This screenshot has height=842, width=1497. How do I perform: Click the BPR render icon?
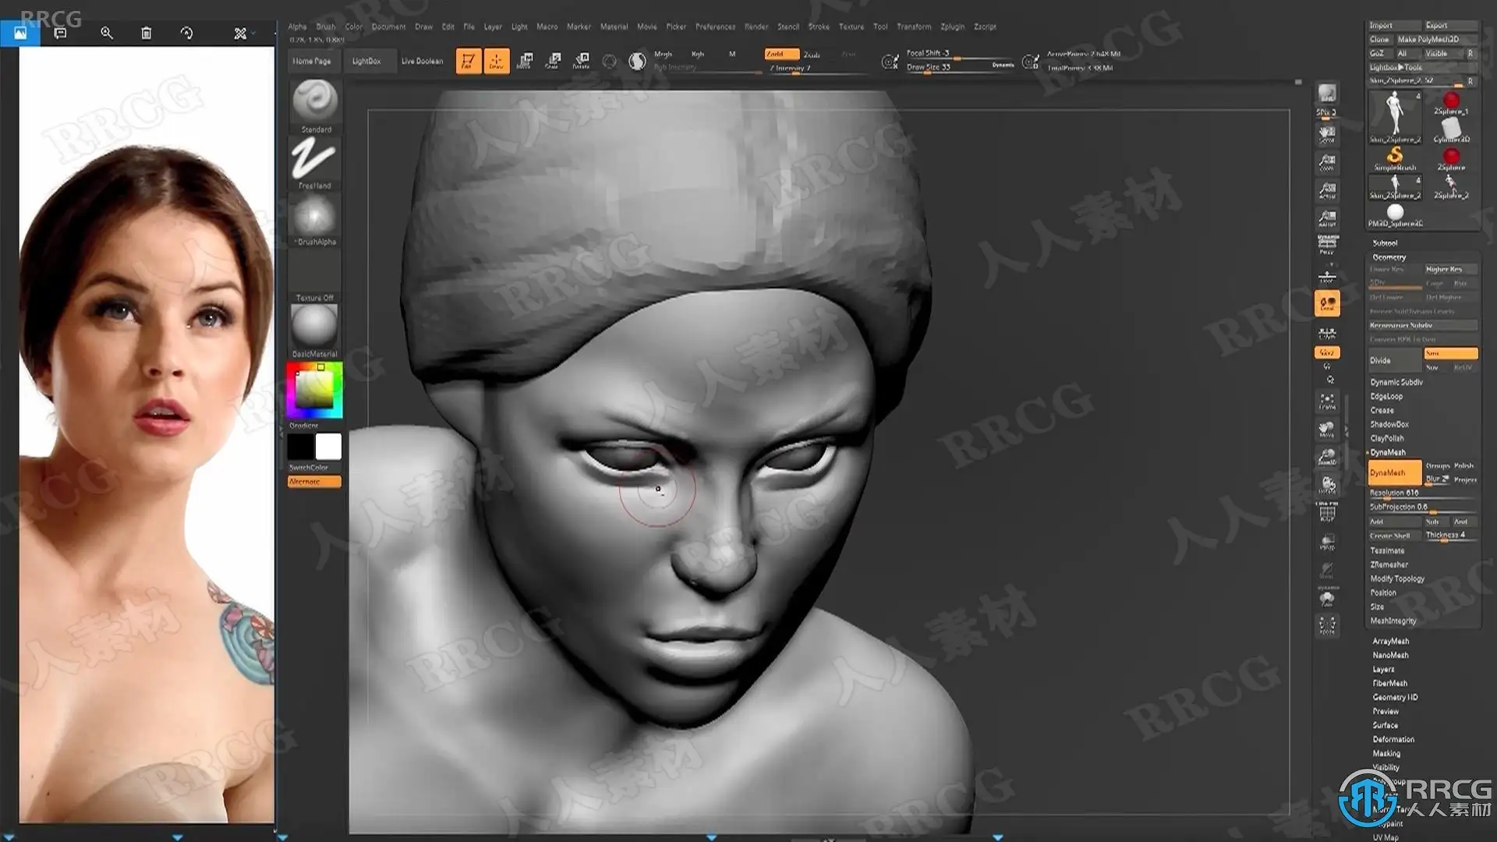tap(1326, 94)
